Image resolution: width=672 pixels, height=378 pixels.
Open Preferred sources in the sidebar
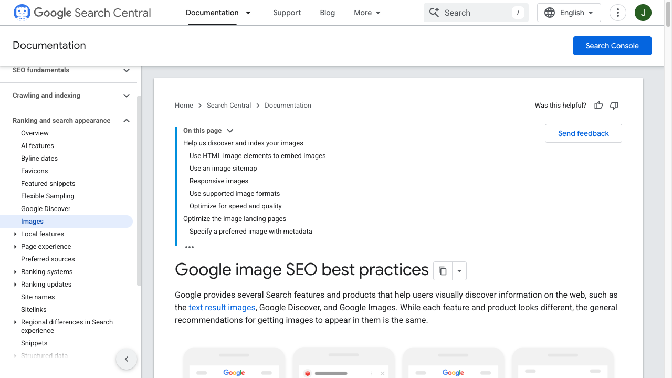(x=48, y=259)
